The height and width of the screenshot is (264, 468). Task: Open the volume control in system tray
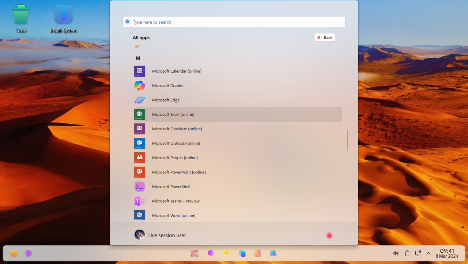tap(396, 253)
